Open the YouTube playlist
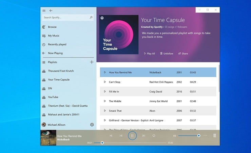The height and width of the screenshot is (153, 251). (x=53, y=97)
